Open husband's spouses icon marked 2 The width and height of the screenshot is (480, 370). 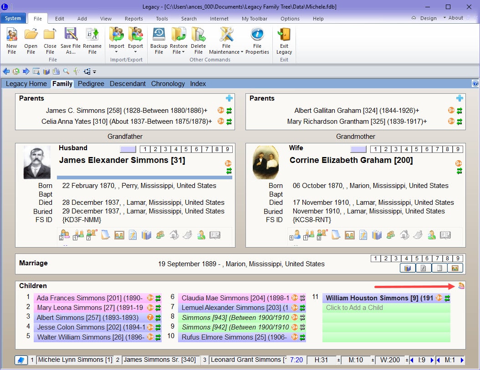(x=64, y=235)
